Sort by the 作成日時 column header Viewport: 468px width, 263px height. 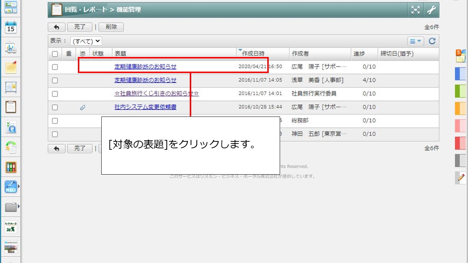pos(253,54)
